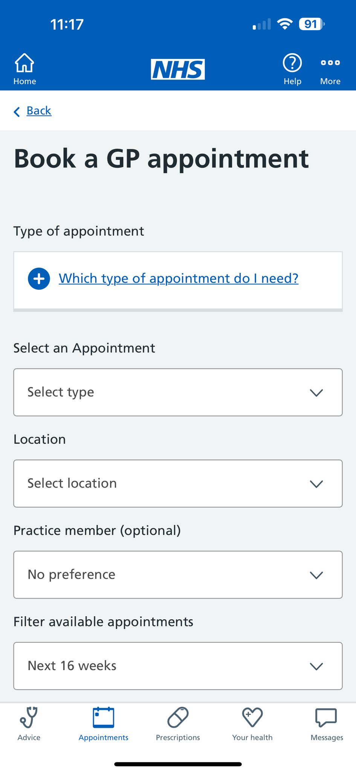The width and height of the screenshot is (356, 773).
Task: Open Which type of appointment do I need link
Action: (178, 278)
